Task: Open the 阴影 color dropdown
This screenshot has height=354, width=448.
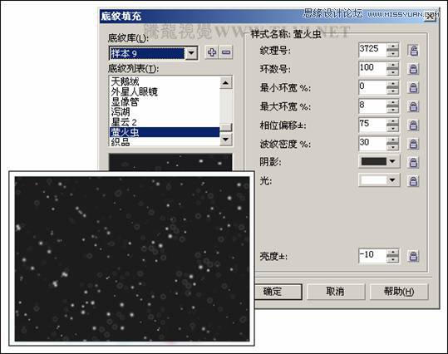Action: (392, 161)
